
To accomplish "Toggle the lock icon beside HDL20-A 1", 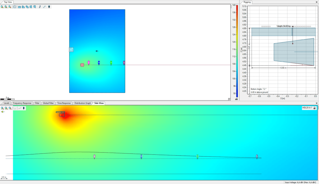I will coord(314,108).
